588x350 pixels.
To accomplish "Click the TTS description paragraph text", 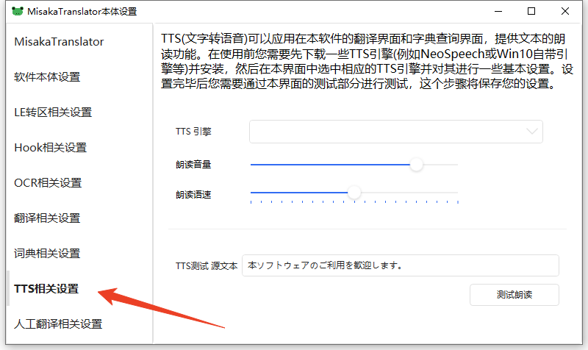I will 367,61.
